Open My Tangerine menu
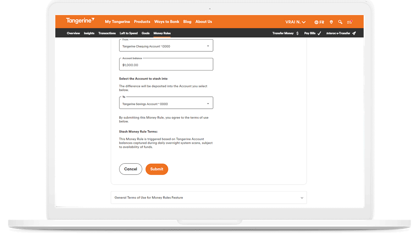The height and width of the screenshot is (240, 418). 117,22
